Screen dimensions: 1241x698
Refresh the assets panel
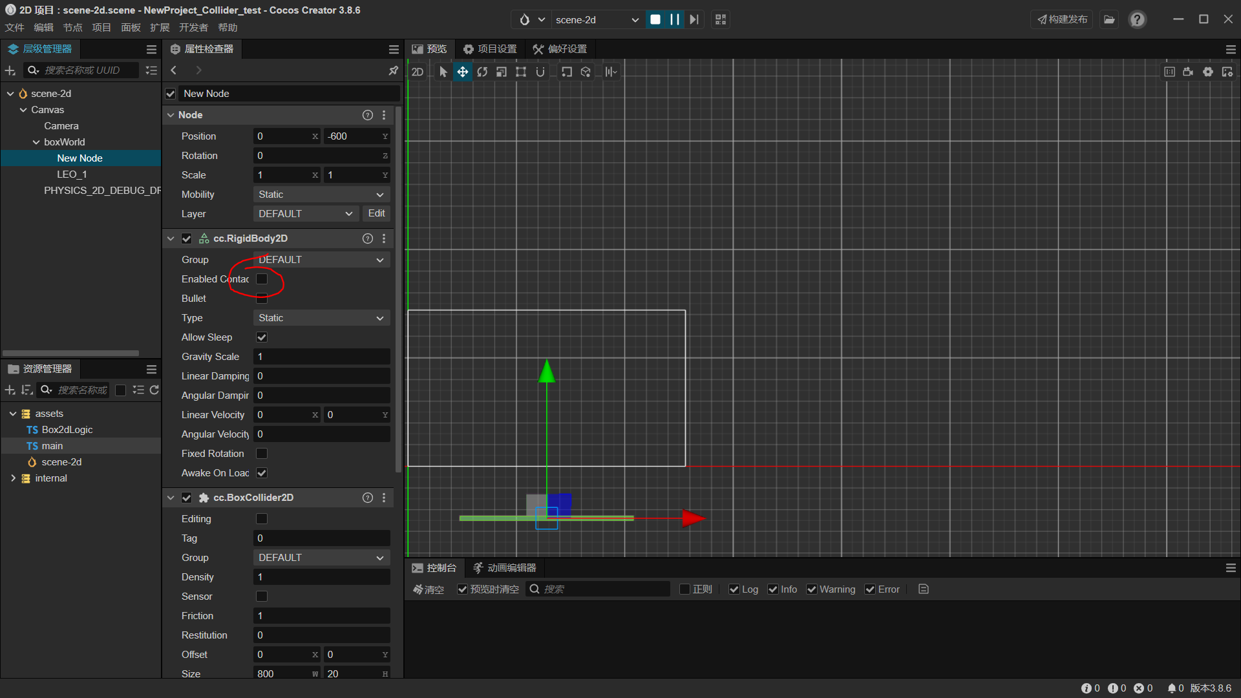point(154,390)
